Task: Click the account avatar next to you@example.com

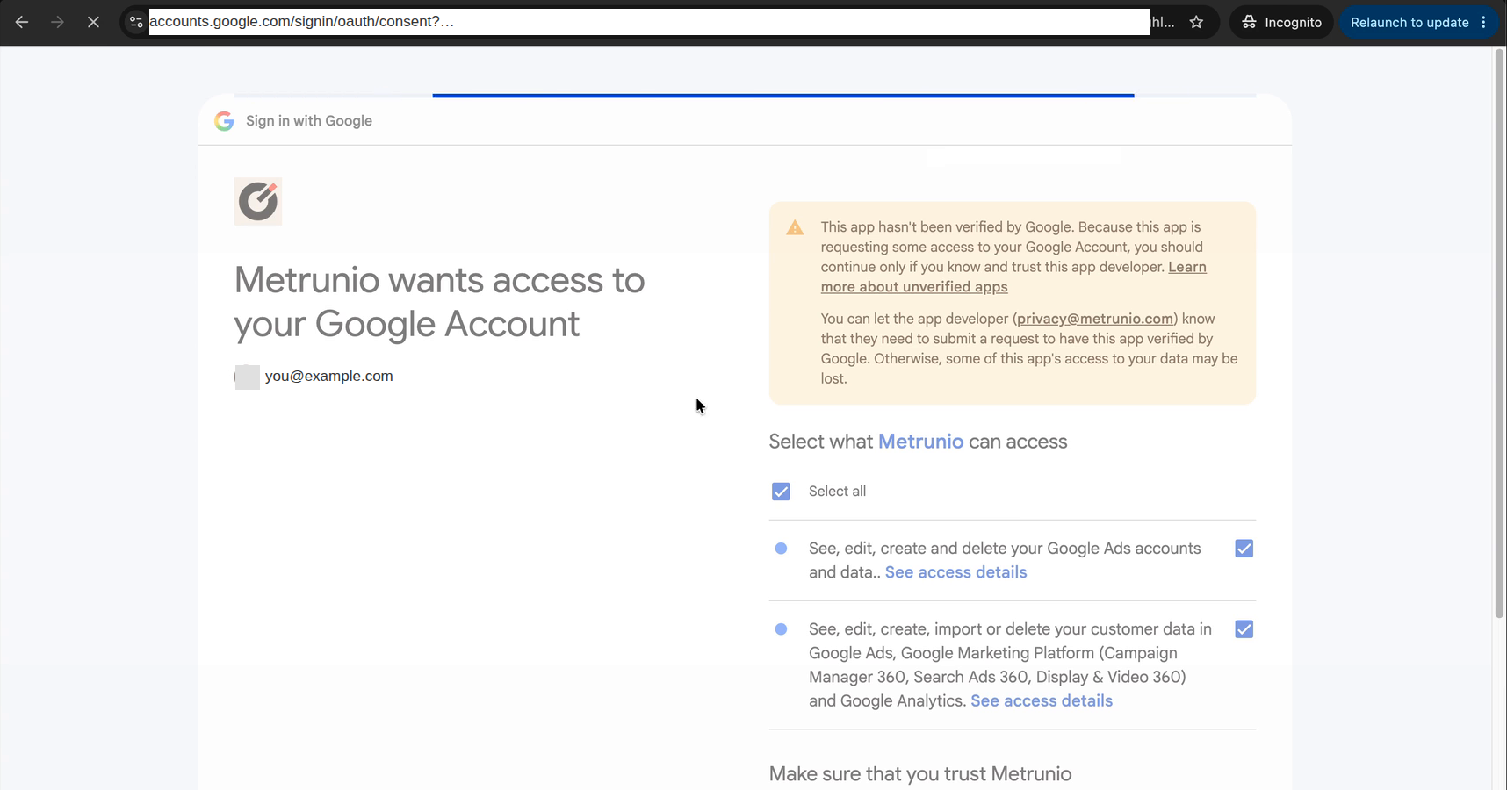Action: [247, 377]
